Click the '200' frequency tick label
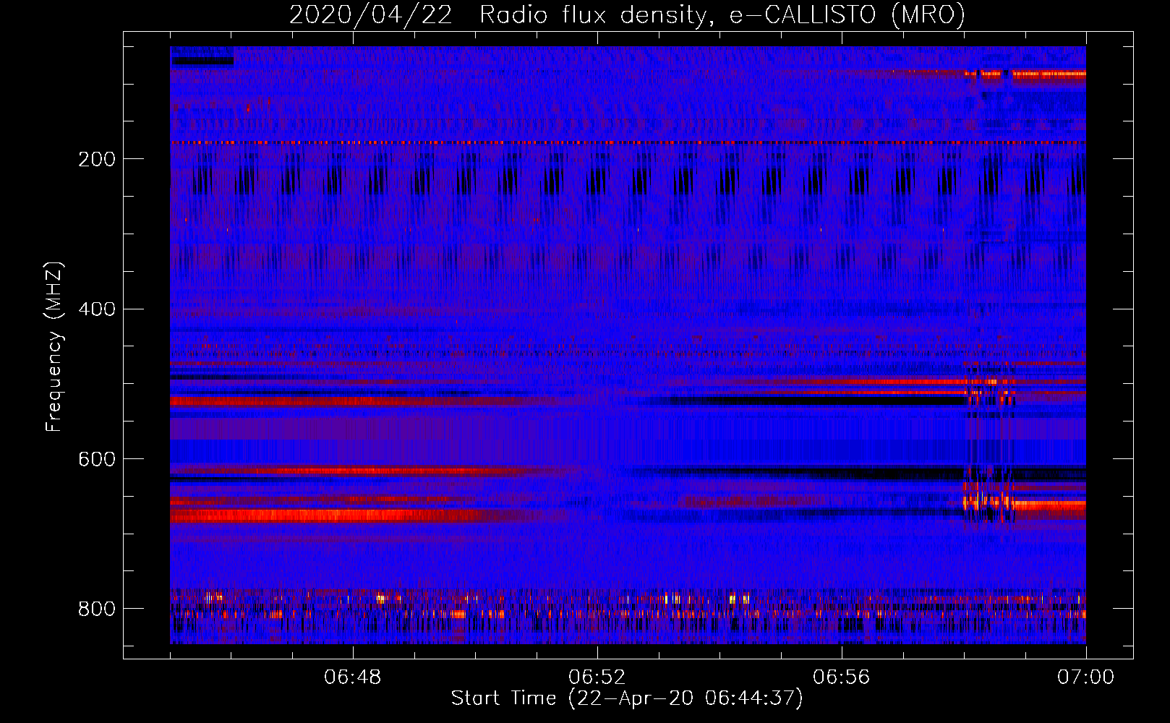 pos(97,159)
